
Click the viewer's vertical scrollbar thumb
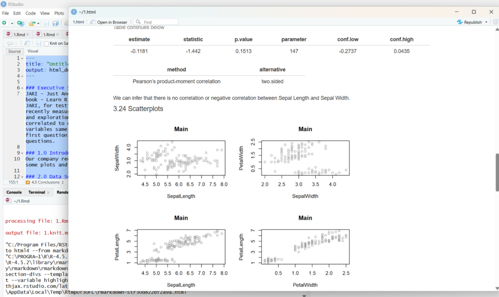point(497,172)
